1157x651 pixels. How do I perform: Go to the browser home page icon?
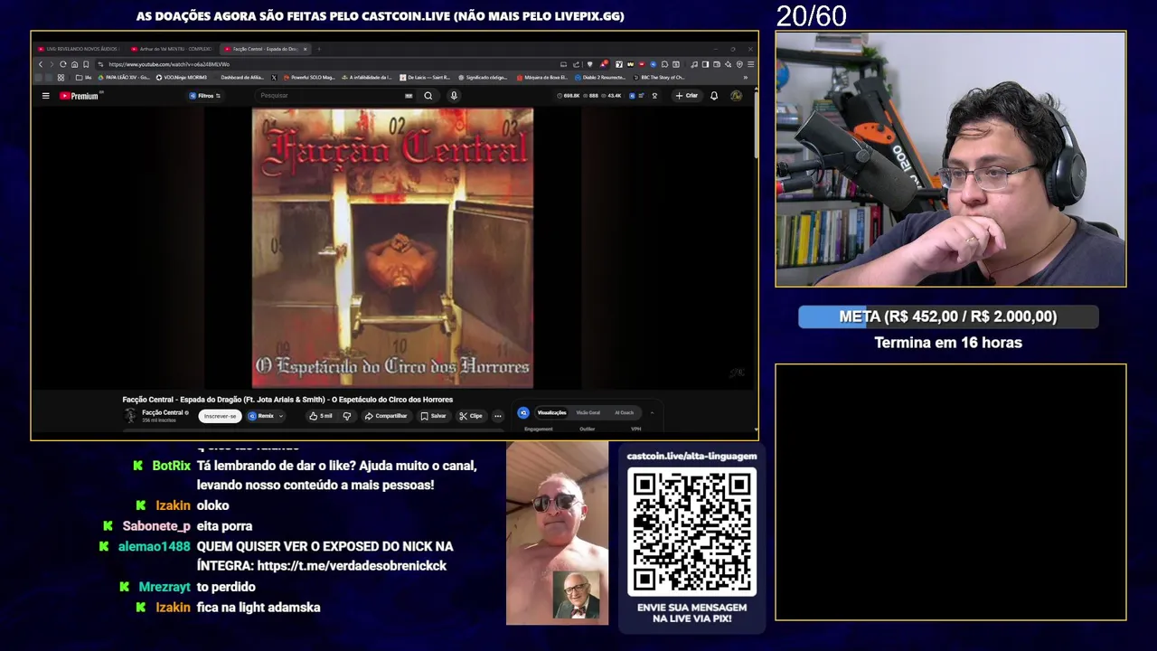point(74,64)
